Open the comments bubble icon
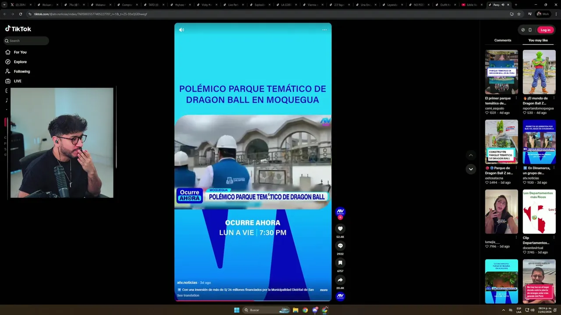Viewport: 561px width, 315px height. 340,245
